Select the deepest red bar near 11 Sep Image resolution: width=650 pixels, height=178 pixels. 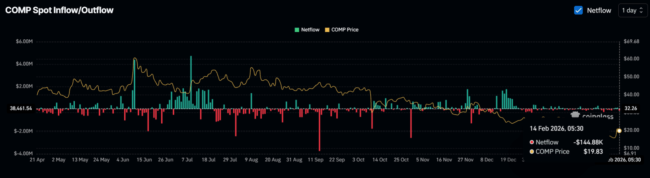click(x=319, y=130)
